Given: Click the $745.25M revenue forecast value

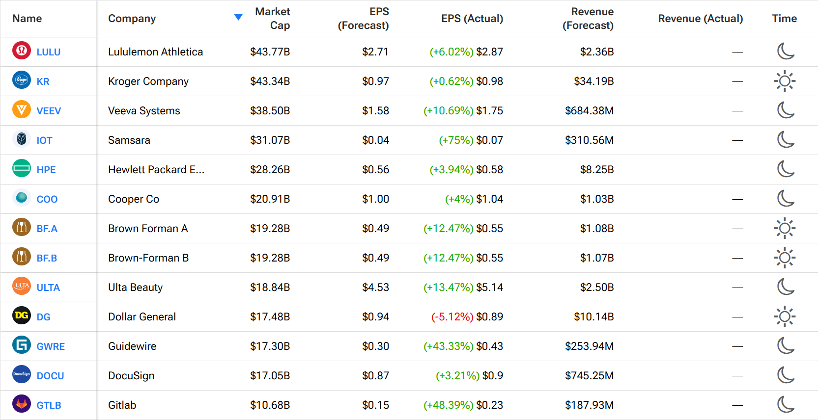Looking at the screenshot, I should [589, 376].
